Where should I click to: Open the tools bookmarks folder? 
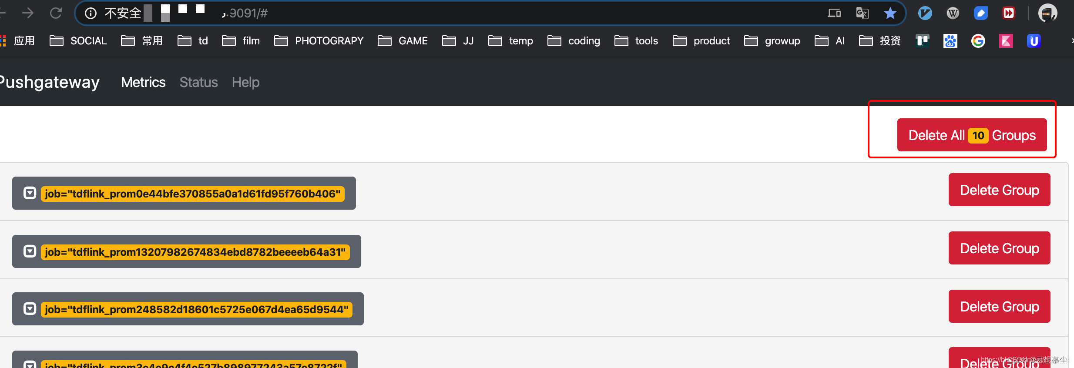(636, 41)
